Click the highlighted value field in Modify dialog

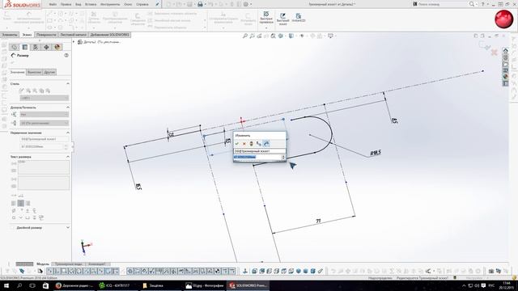[257, 157]
